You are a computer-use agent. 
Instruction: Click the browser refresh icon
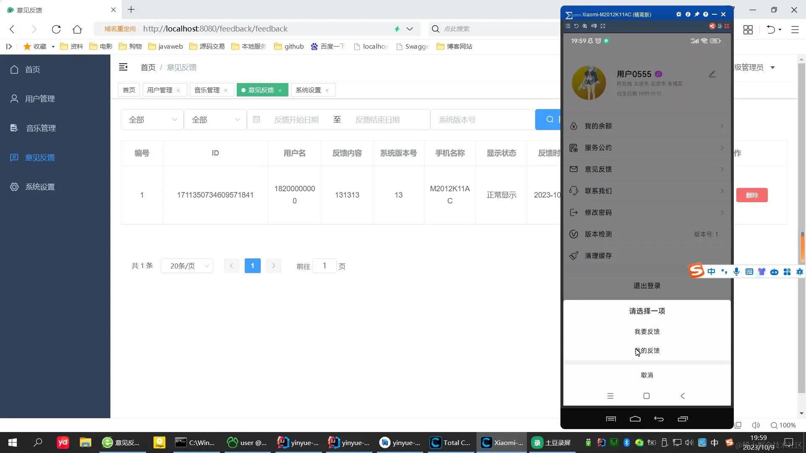(x=56, y=29)
